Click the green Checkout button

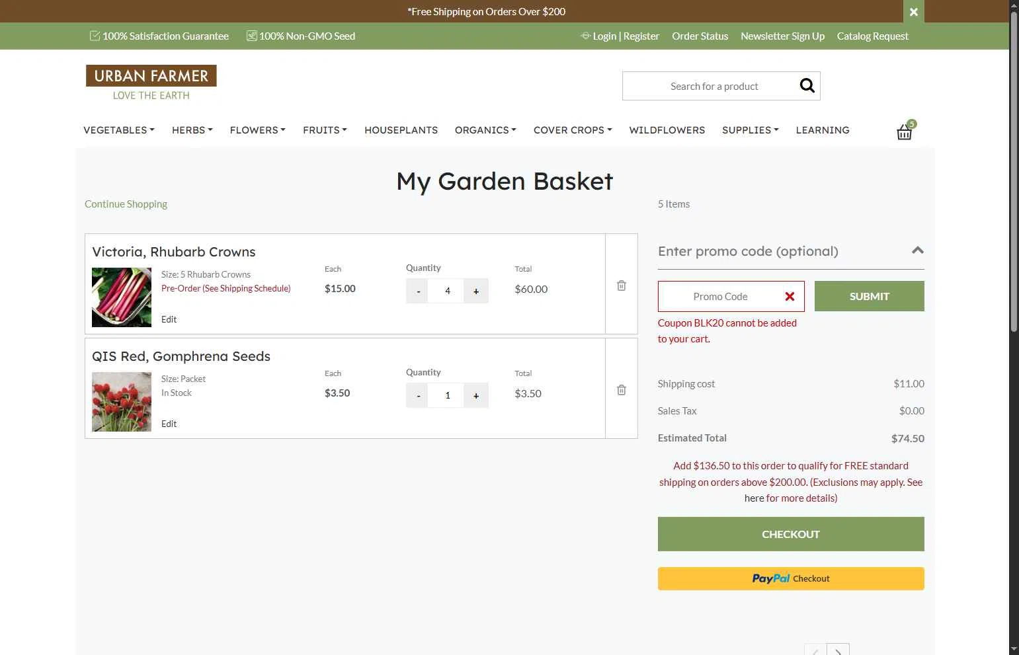(791, 534)
